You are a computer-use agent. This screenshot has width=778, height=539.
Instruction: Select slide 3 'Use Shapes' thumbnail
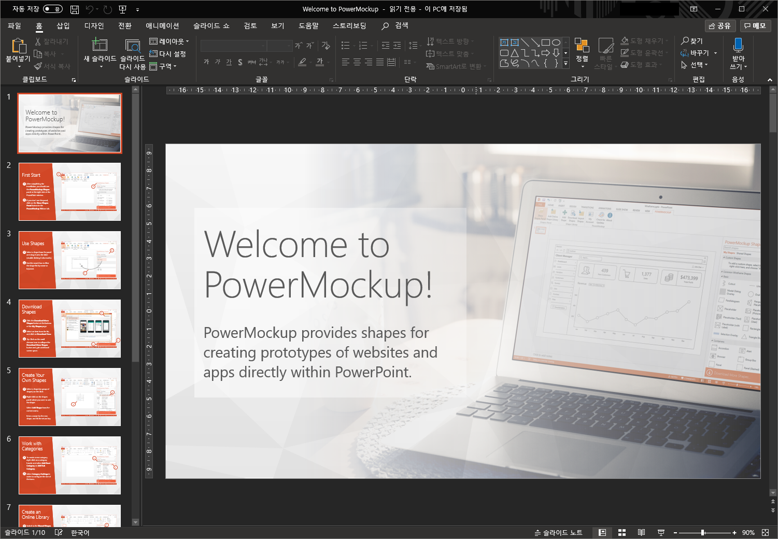(x=70, y=260)
